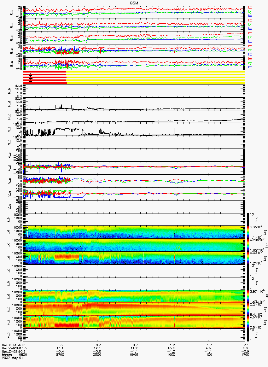Screen dimensions: 268x367
Task: Click the yellow segment of region bar
Action: pyautogui.click(x=156, y=78)
